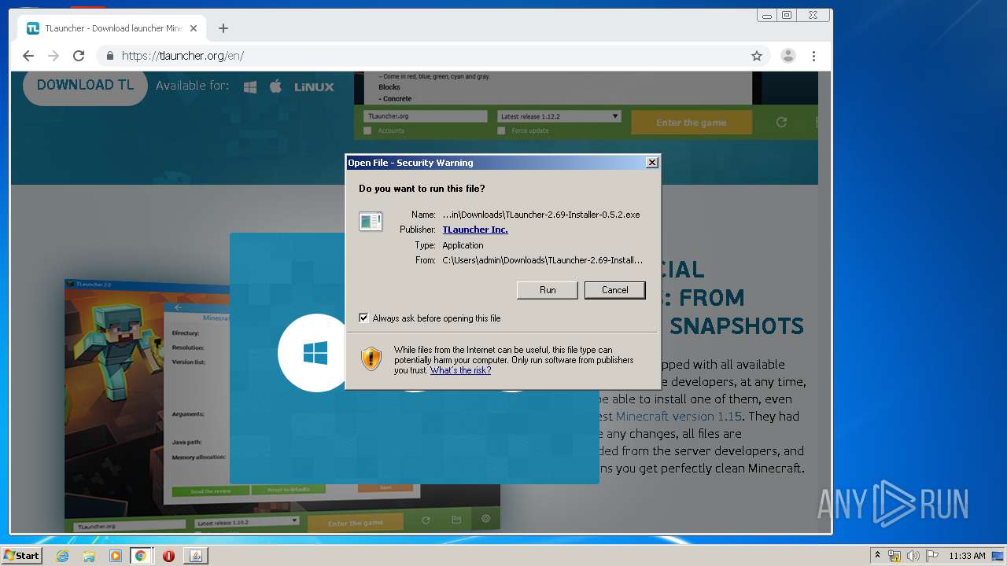Click the refresh icon in launcher preview

781,122
